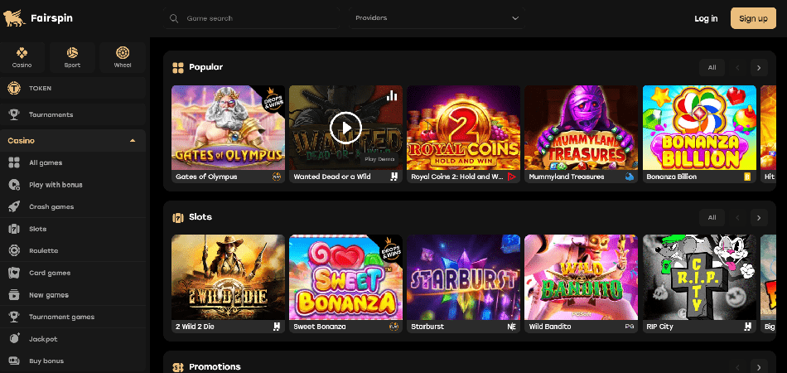Click the Log in button
The height and width of the screenshot is (373, 787).
click(x=706, y=18)
